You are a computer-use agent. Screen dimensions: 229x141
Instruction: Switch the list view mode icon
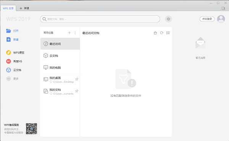[x=168, y=33]
